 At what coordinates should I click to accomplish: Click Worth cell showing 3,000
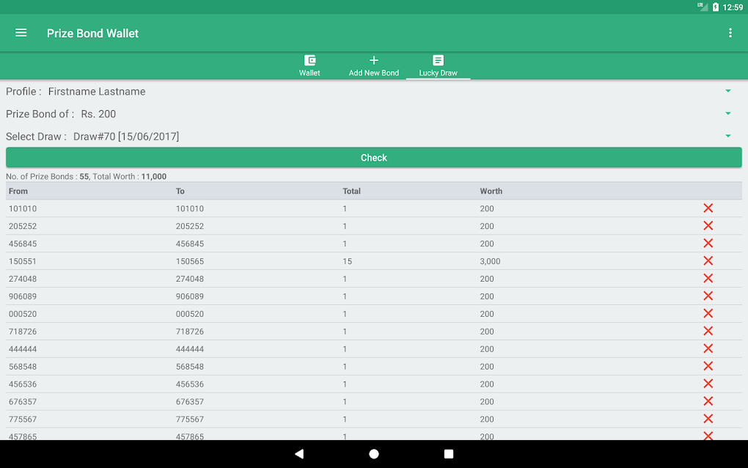click(x=490, y=261)
